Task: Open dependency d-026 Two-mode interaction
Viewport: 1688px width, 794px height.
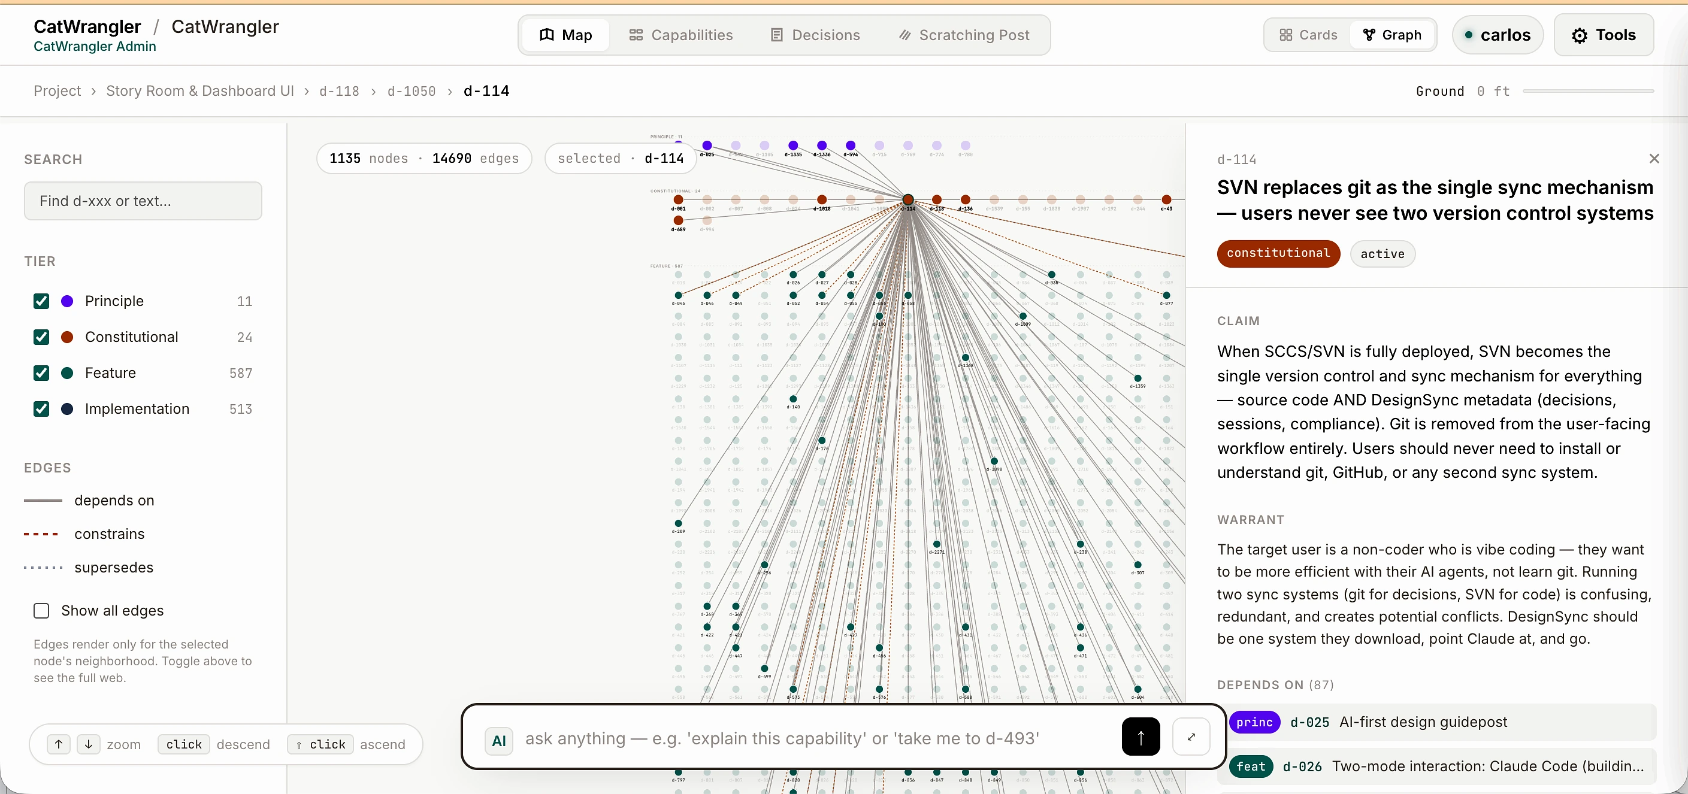Action: pos(1442,766)
